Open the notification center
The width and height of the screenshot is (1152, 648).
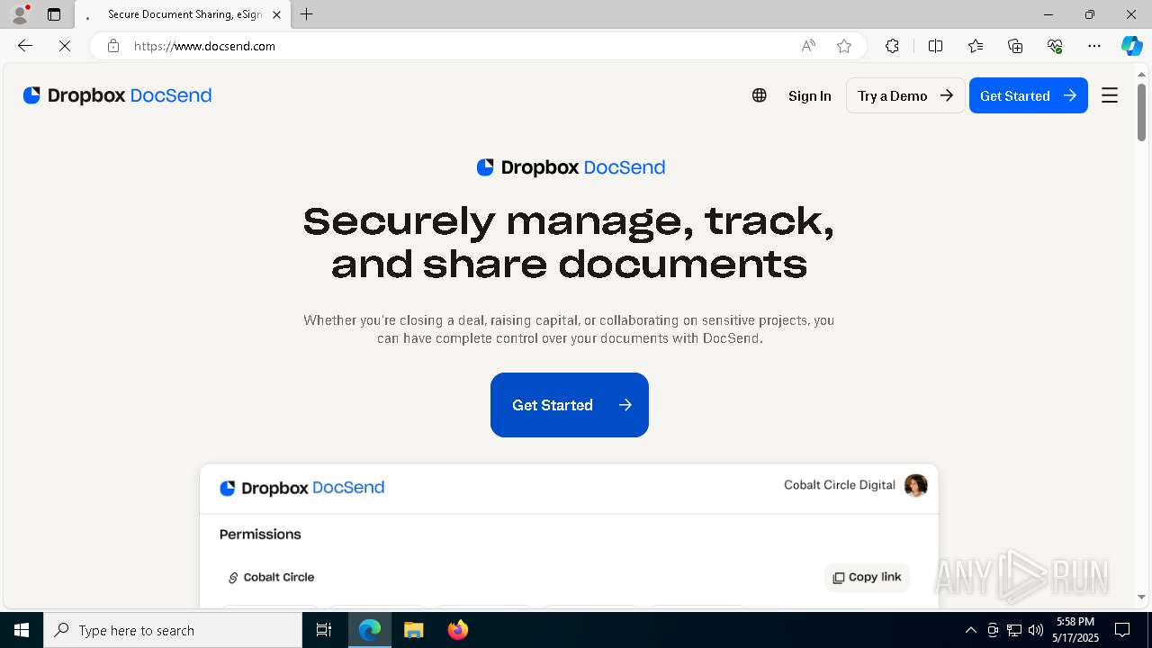pos(1122,630)
